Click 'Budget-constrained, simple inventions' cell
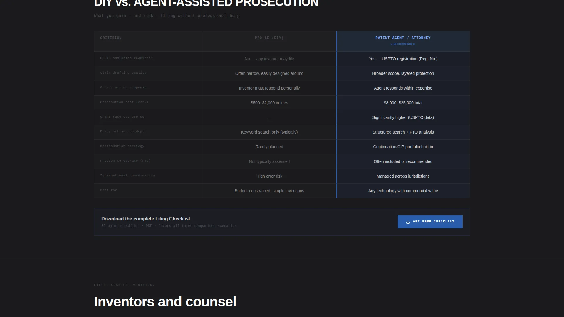564x317 pixels. [x=269, y=191]
